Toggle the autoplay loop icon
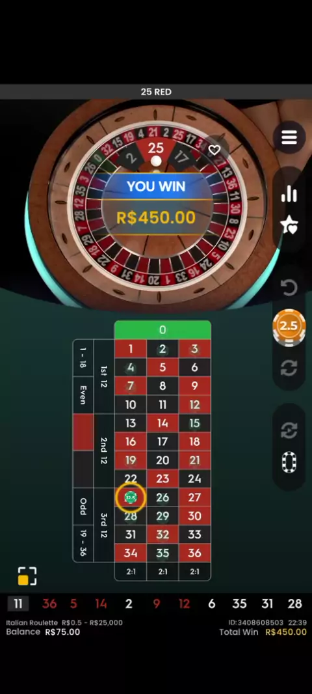The height and width of the screenshot is (694, 312). 289,430
